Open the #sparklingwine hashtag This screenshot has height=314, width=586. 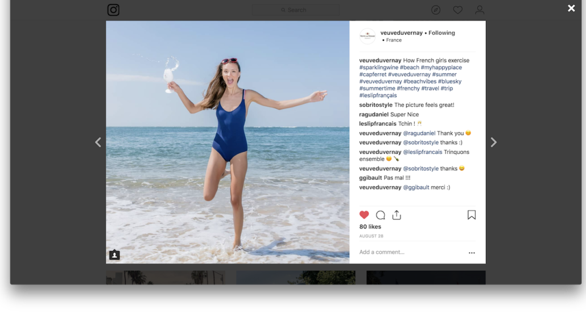(378, 68)
